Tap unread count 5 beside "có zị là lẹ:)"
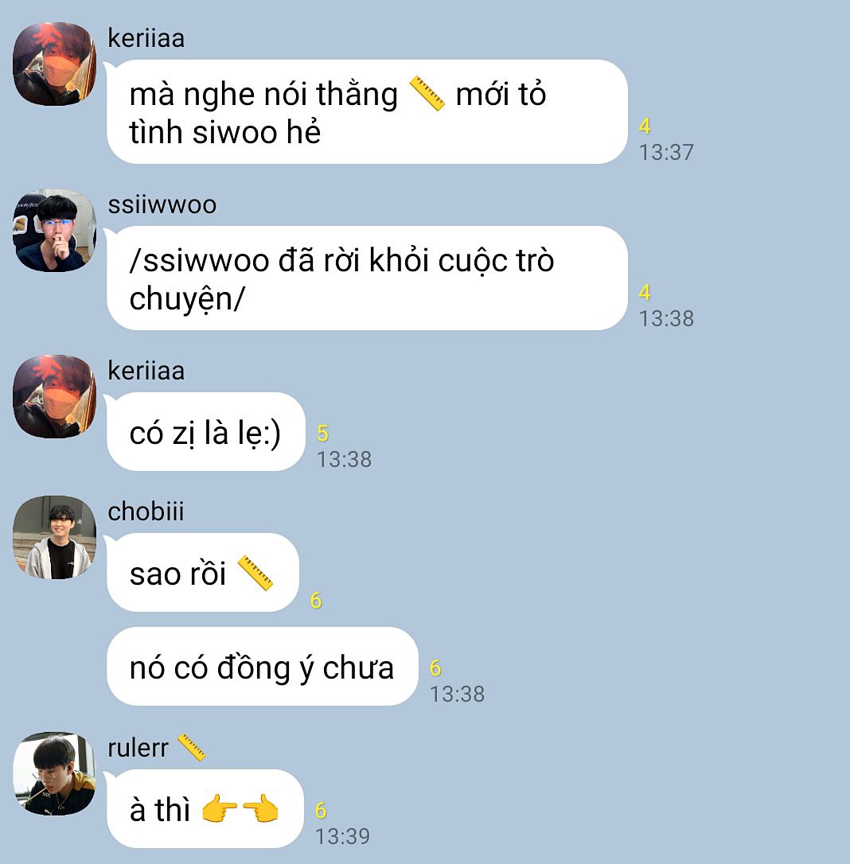The image size is (850, 864). pyautogui.click(x=323, y=433)
